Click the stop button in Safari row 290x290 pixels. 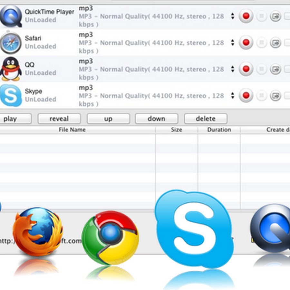point(262,43)
